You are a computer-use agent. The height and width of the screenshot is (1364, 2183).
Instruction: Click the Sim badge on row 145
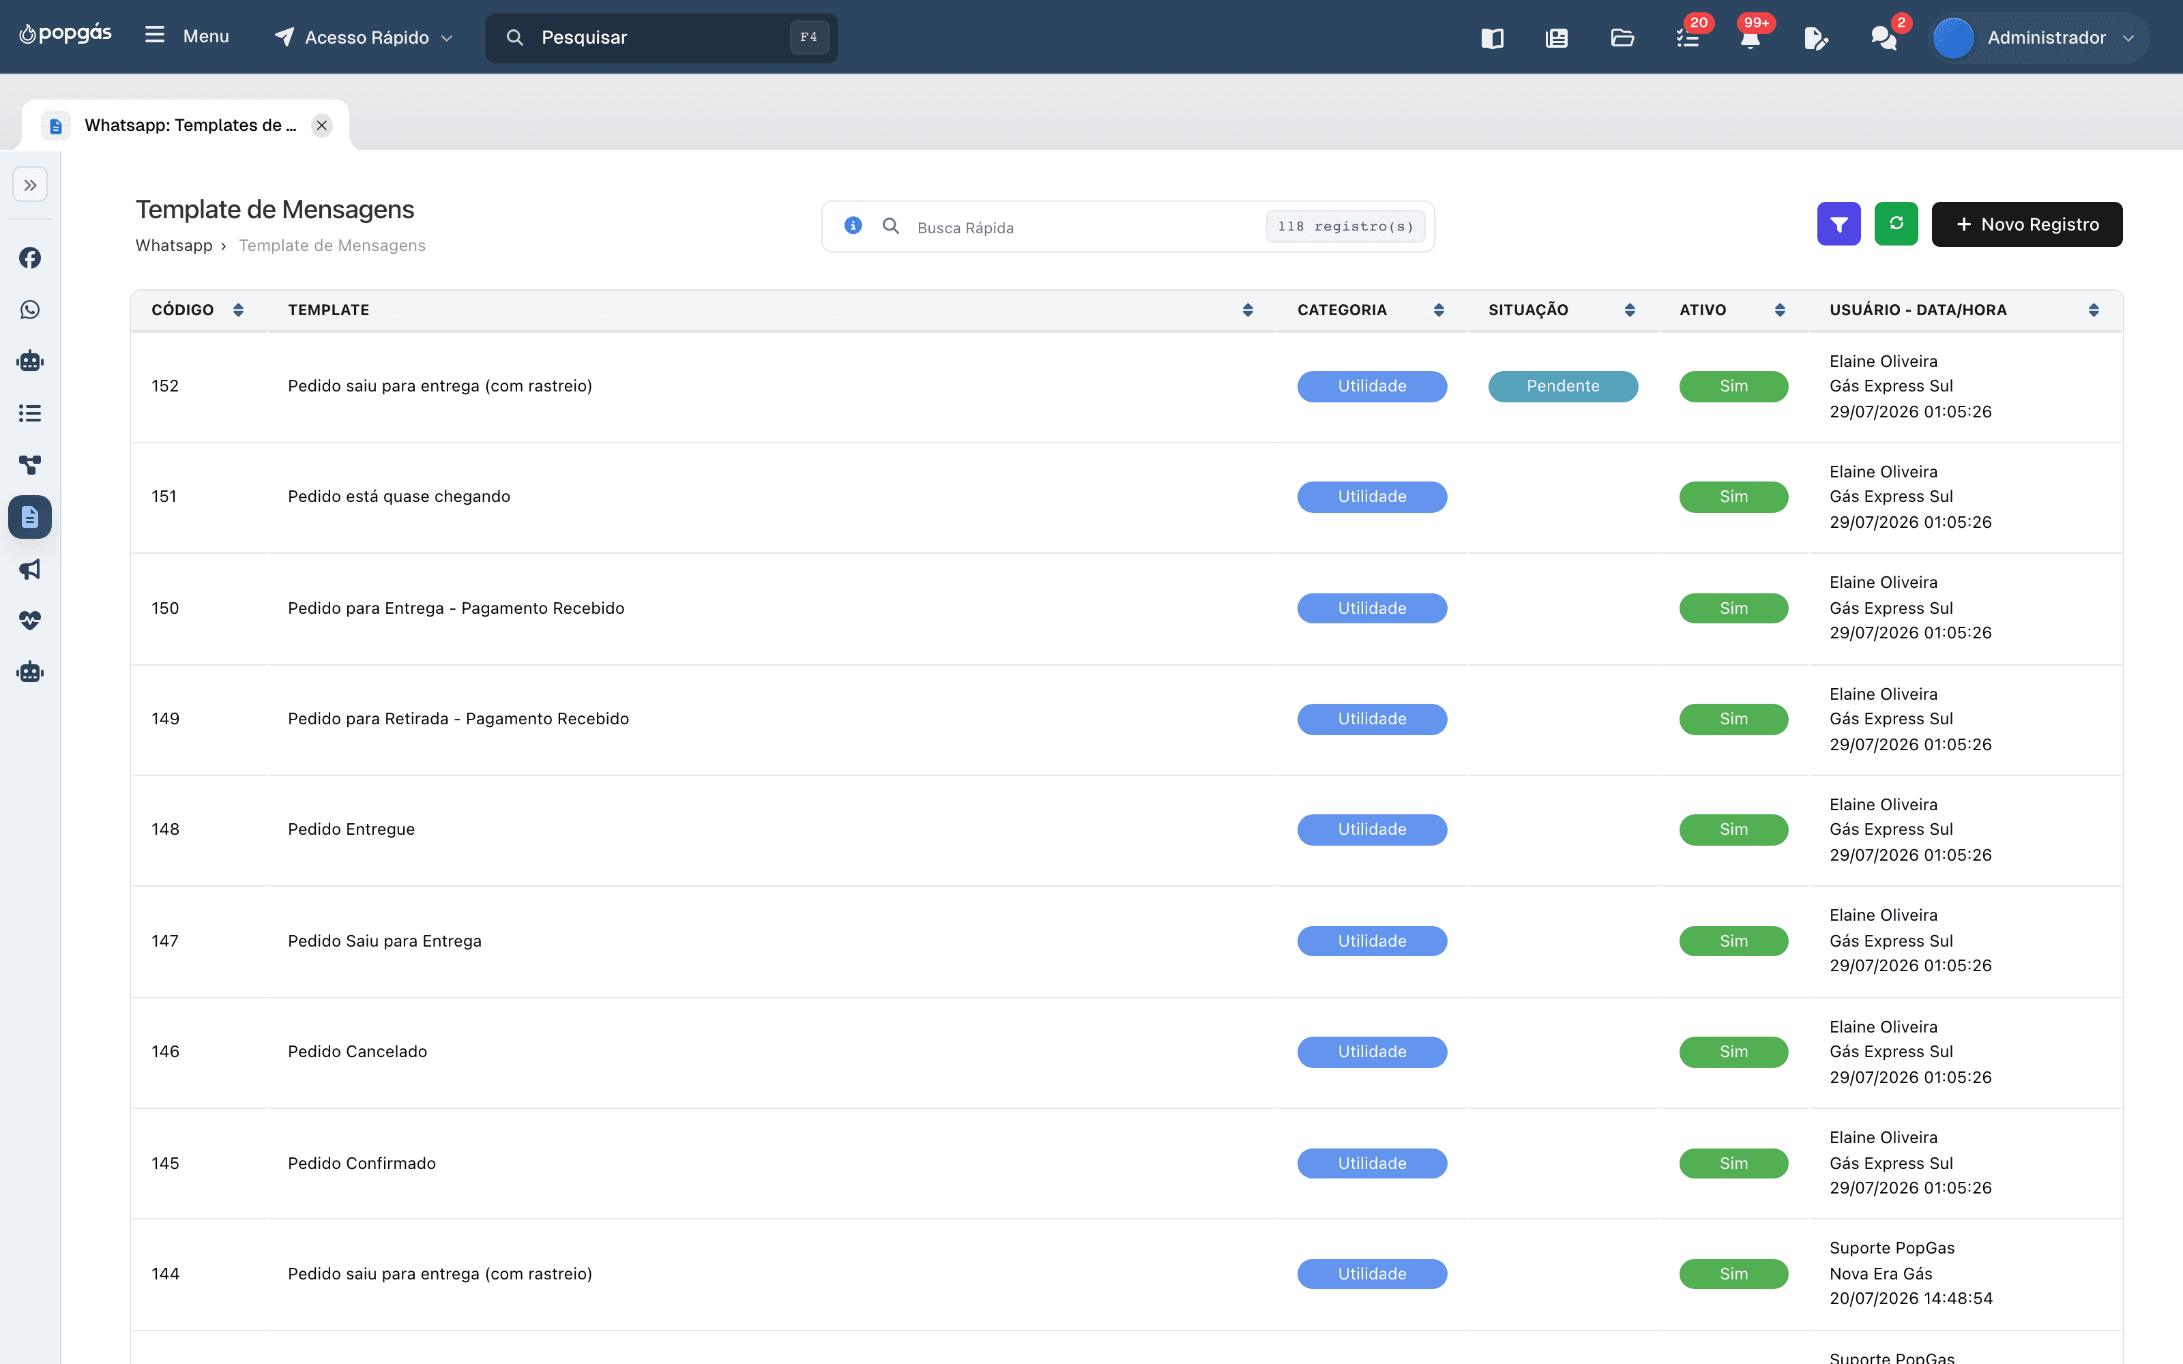(1733, 1163)
